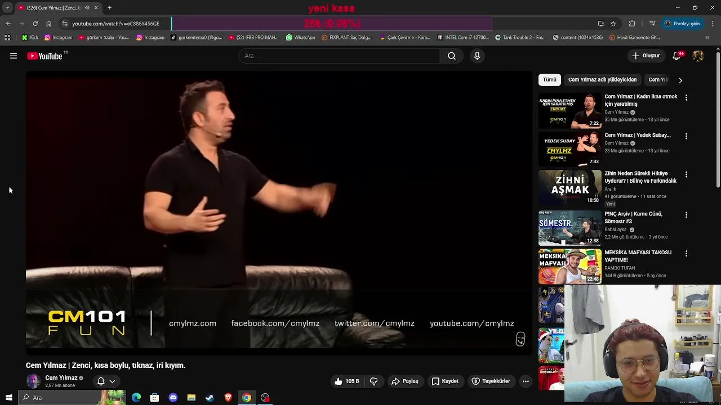Open options for PINÇ Arşiv video
The height and width of the screenshot is (405, 721).
coord(686,215)
